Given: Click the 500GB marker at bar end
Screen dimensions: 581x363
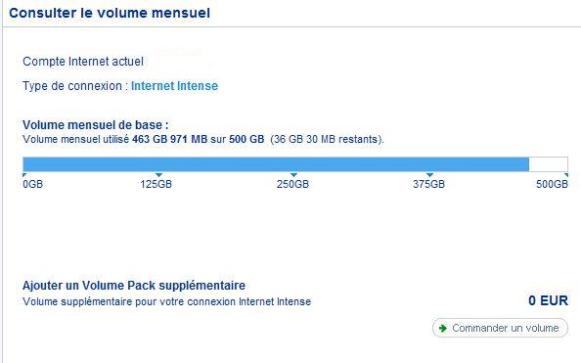Looking at the screenshot, I should click(x=566, y=174).
